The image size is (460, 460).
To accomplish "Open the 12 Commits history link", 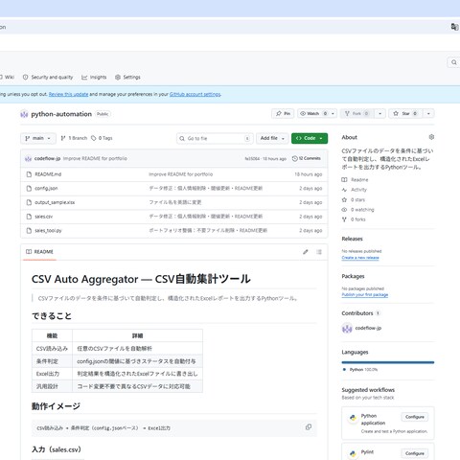I will [307, 158].
